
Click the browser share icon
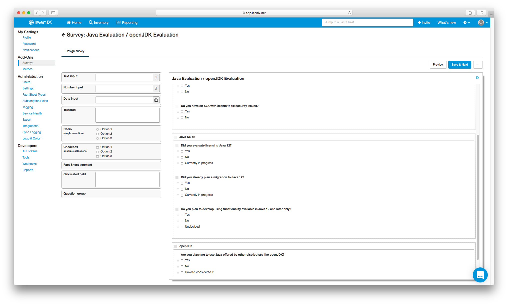470,13
